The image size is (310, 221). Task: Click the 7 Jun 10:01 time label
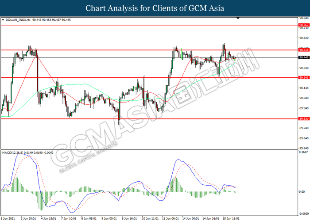coord(69,219)
